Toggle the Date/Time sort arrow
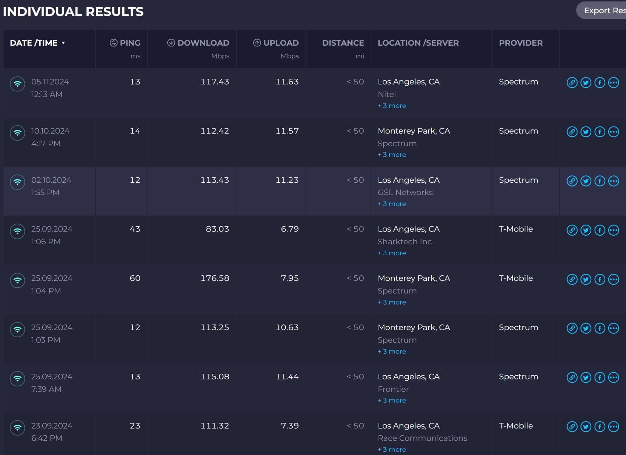Screen dimensions: 626x455 coord(63,43)
